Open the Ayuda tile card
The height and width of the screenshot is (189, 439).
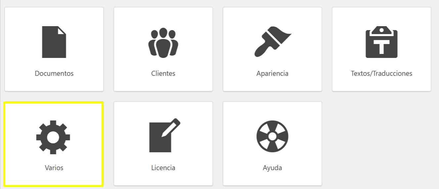pos(272,144)
